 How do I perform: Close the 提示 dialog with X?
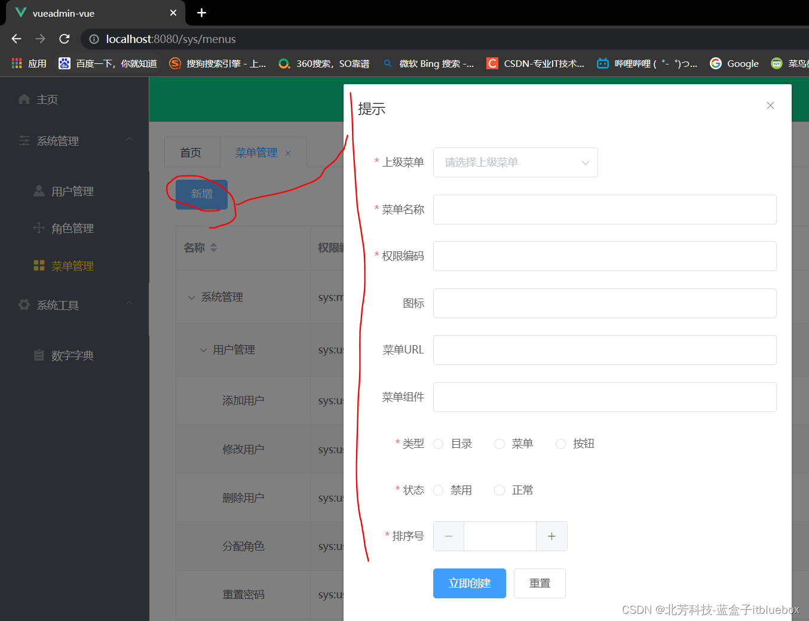click(770, 106)
